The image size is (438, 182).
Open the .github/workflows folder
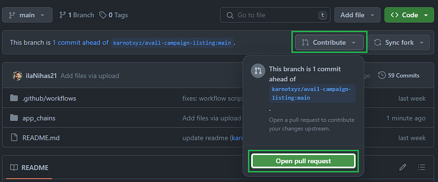pos(49,98)
